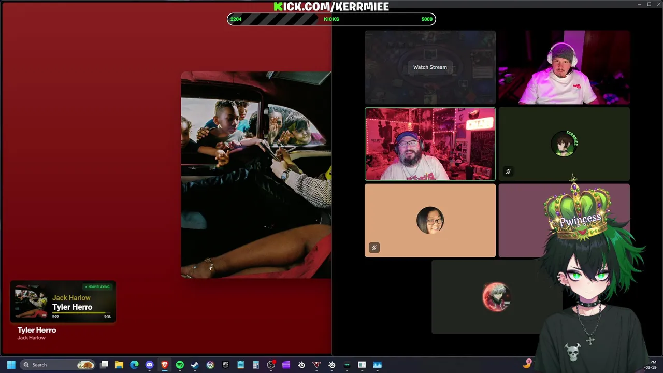Click the 5000 kicks goal value

[427, 19]
